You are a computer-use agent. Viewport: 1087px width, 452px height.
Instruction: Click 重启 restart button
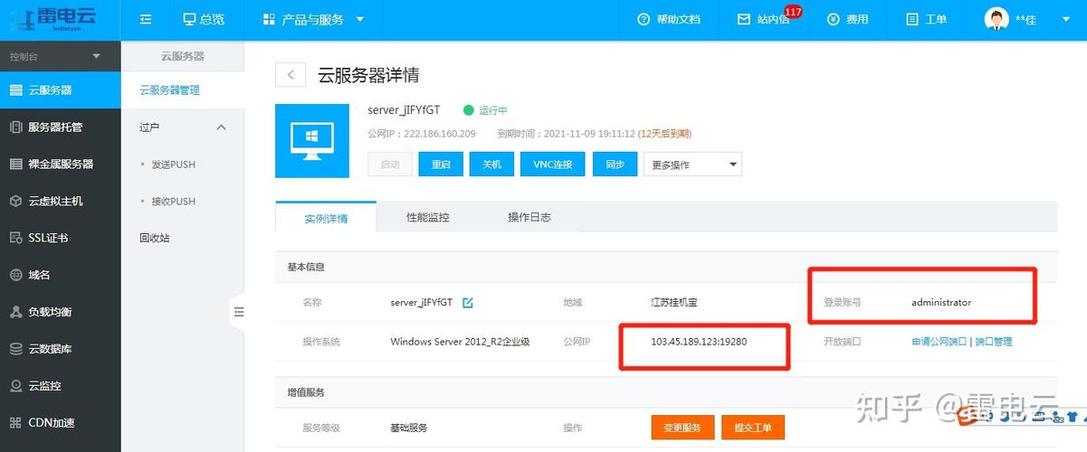441,165
